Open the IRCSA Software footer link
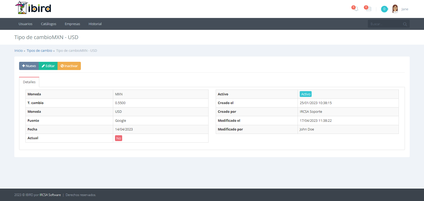This screenshot has width=424, height=201. (x=50, y=195)
